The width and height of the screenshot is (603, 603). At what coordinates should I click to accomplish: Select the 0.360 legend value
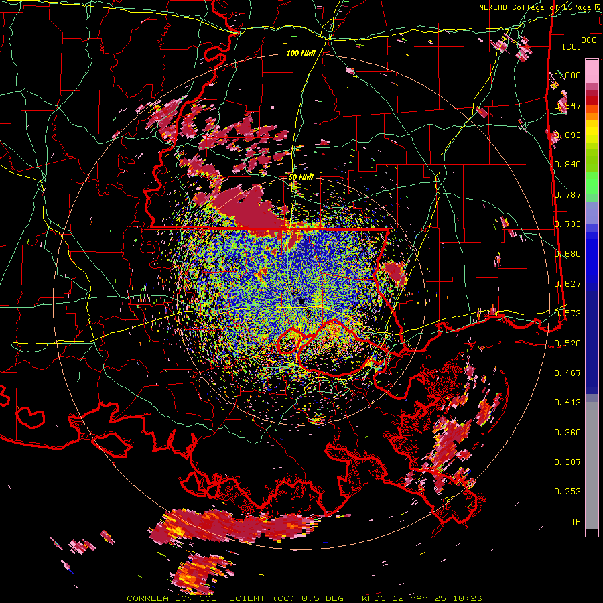pyautogui.click(x=567, y=432)
